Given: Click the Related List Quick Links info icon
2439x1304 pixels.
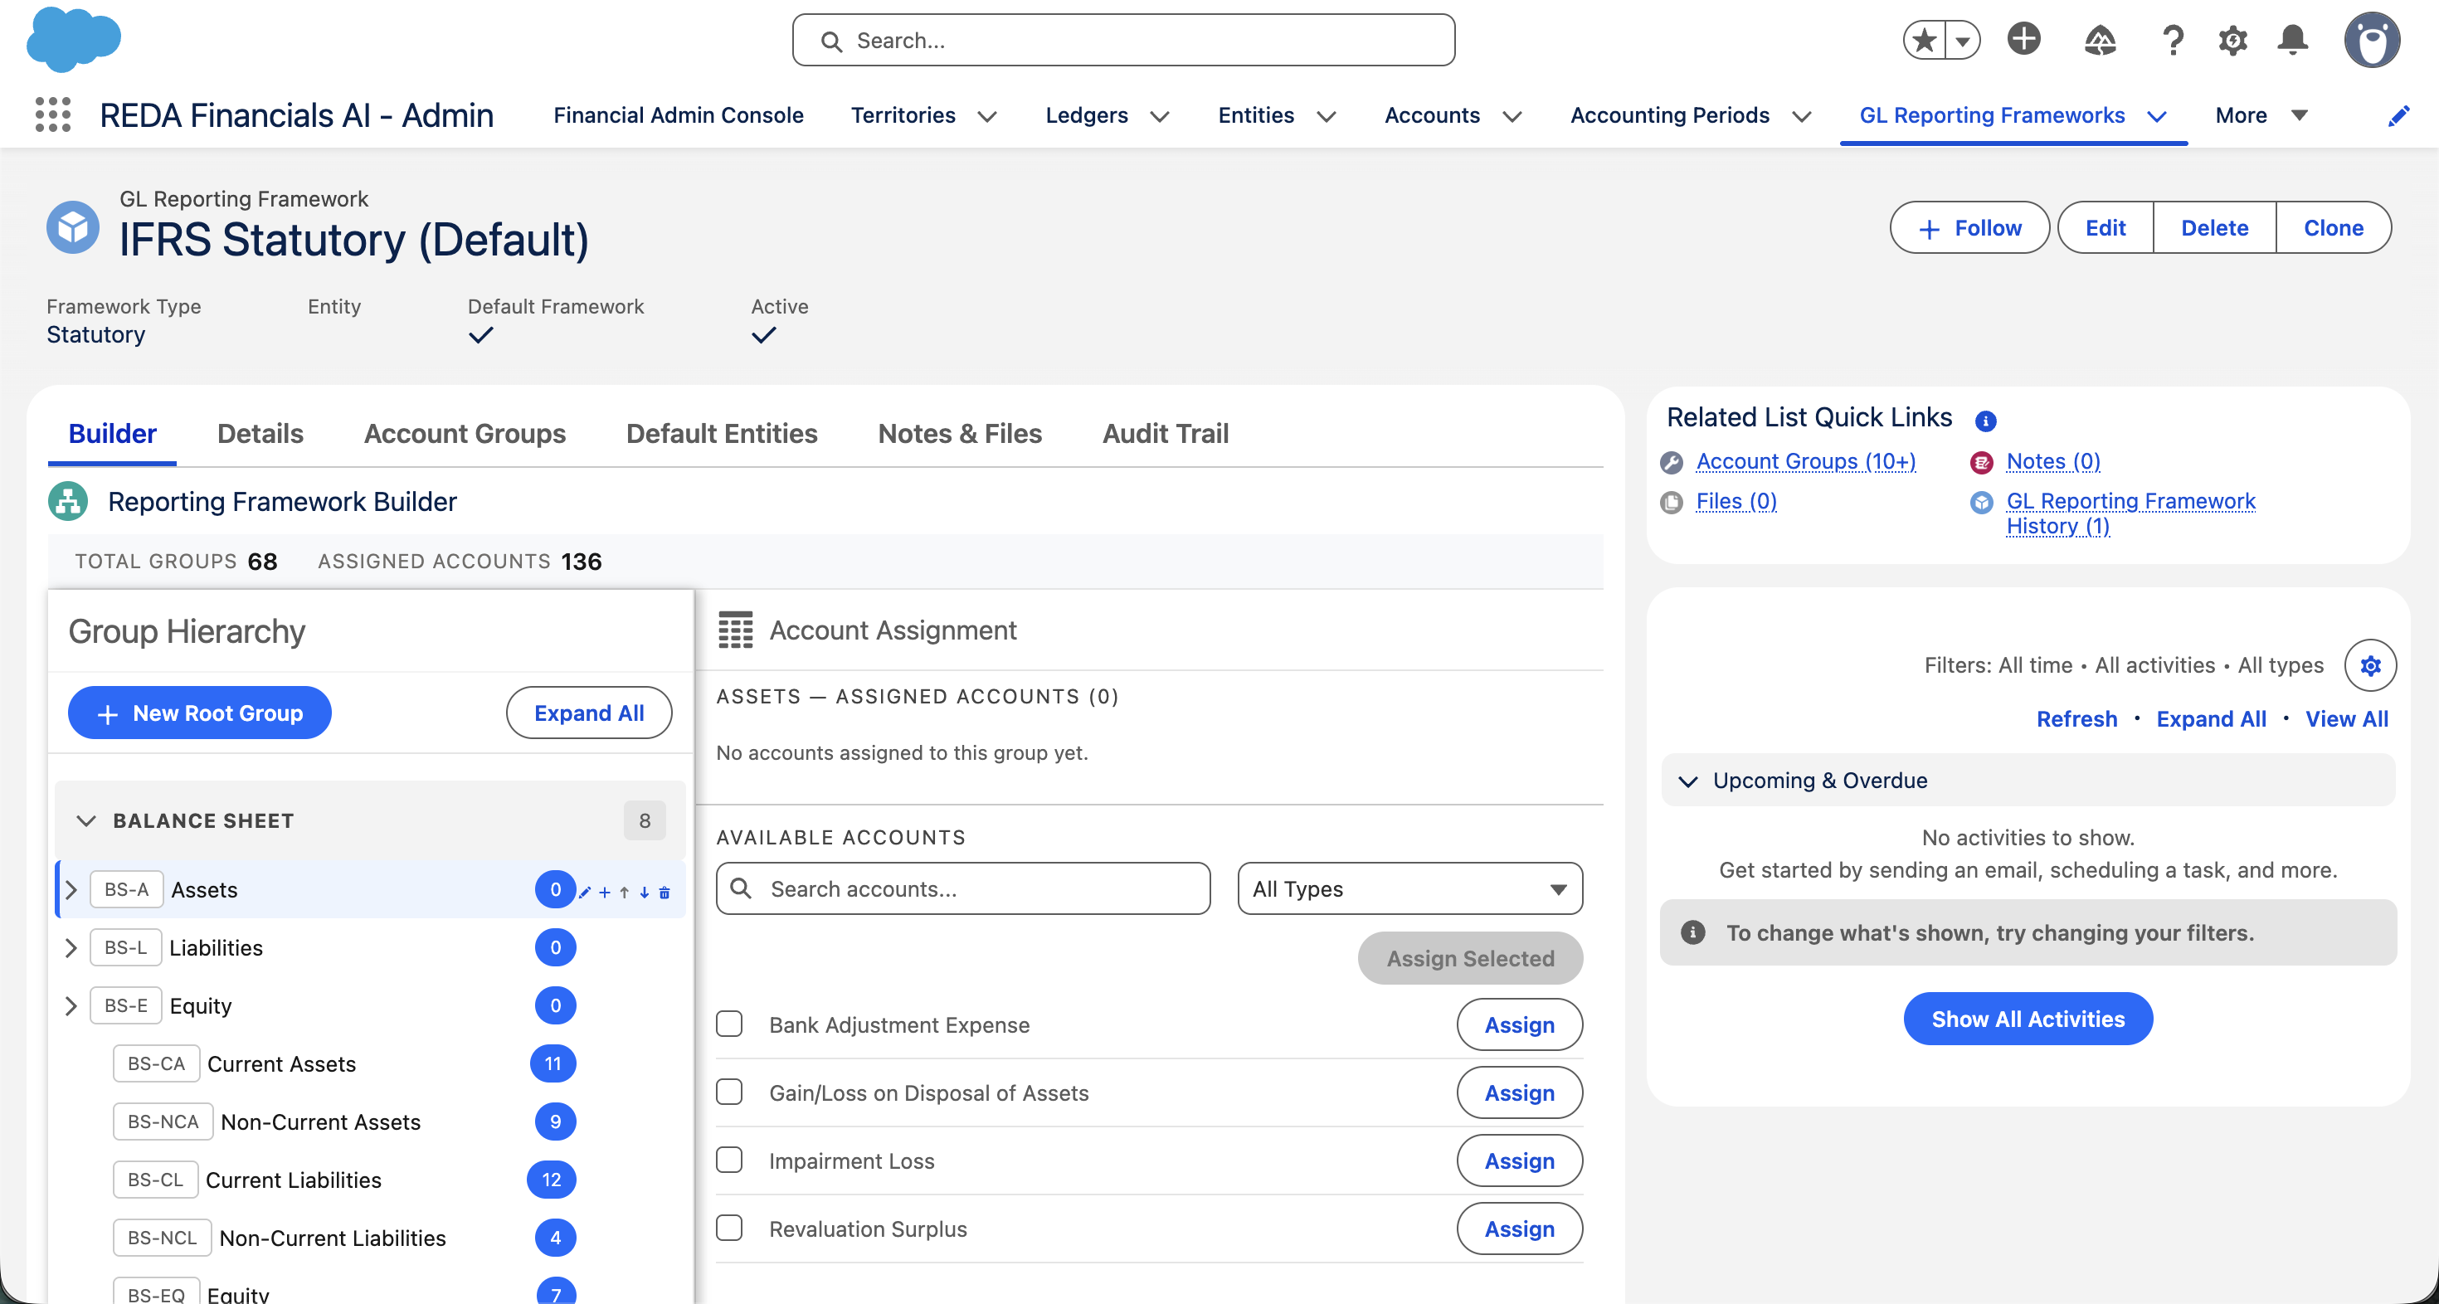Looking at the screenshot, I should tap(1985, 421).
